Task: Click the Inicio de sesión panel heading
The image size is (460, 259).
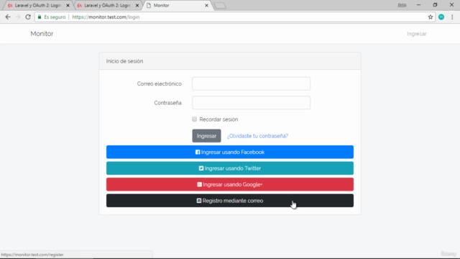Action: (x=124, y=61)
